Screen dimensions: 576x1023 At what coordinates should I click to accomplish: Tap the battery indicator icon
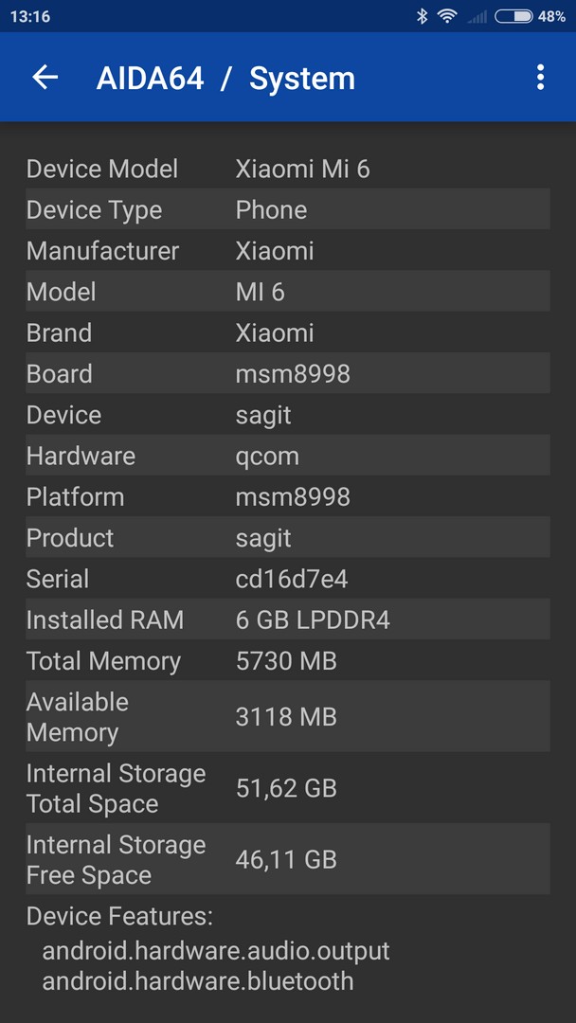[x=513, y=16]
